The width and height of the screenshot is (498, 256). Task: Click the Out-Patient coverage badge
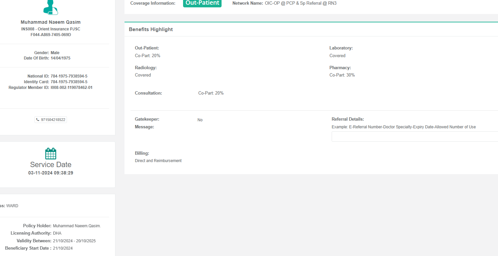(x=202, y=3)
